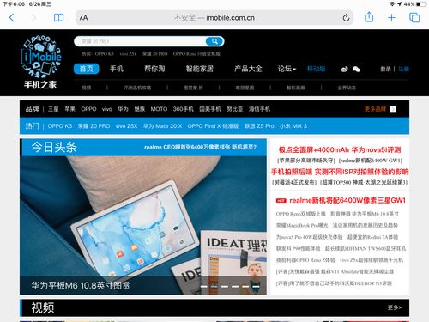429x322 pixels.
Task: Open the 帮你淘 navigation tab
Action: coord(154,69)
